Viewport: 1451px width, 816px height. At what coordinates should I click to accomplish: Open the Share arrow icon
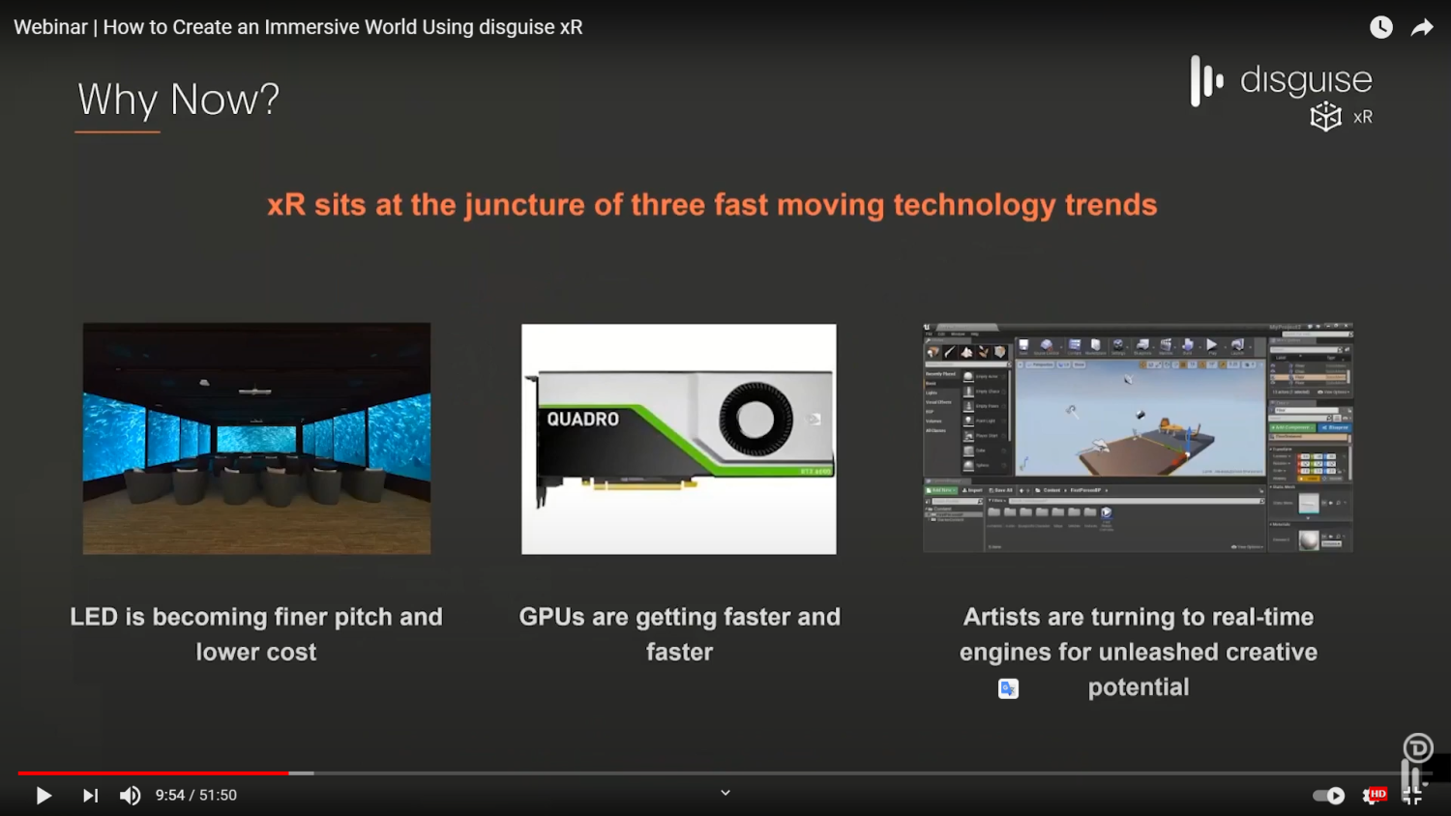(x=1422, y=27)
